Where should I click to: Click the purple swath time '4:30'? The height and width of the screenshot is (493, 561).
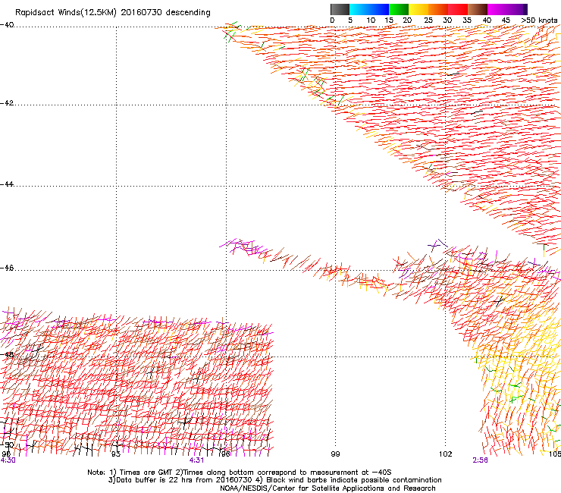tap(8, 460)
